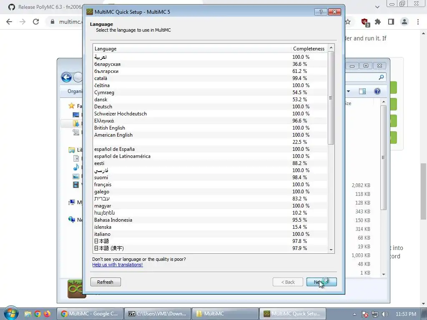
Task: Open Firefox pinned taskbar icon
Action: click(x=47, y=314)
